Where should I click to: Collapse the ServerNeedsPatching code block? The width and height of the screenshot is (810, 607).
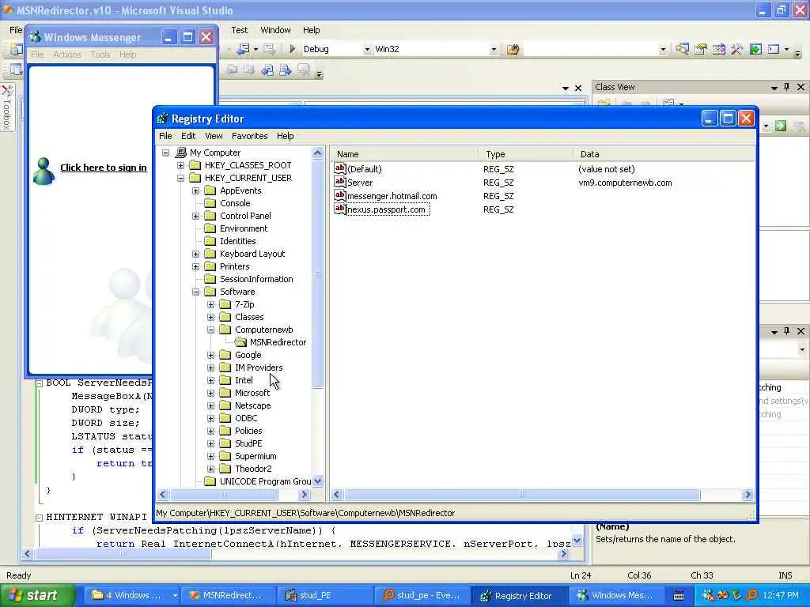pyautogui.click(x=39, y=383)
